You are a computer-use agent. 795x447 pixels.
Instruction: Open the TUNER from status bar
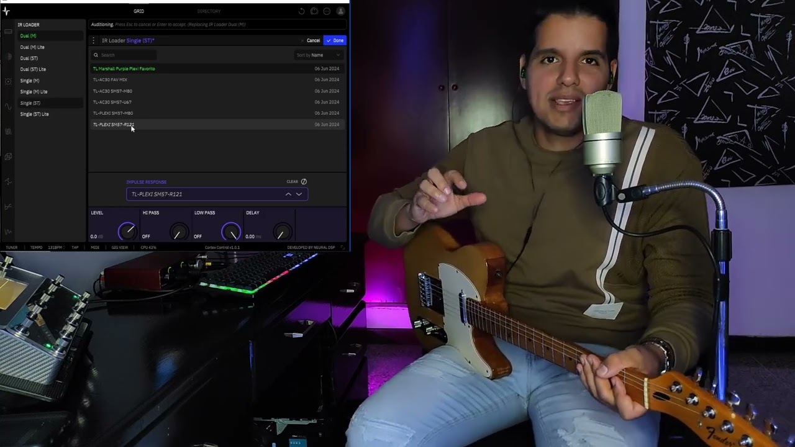click(12, 247)
